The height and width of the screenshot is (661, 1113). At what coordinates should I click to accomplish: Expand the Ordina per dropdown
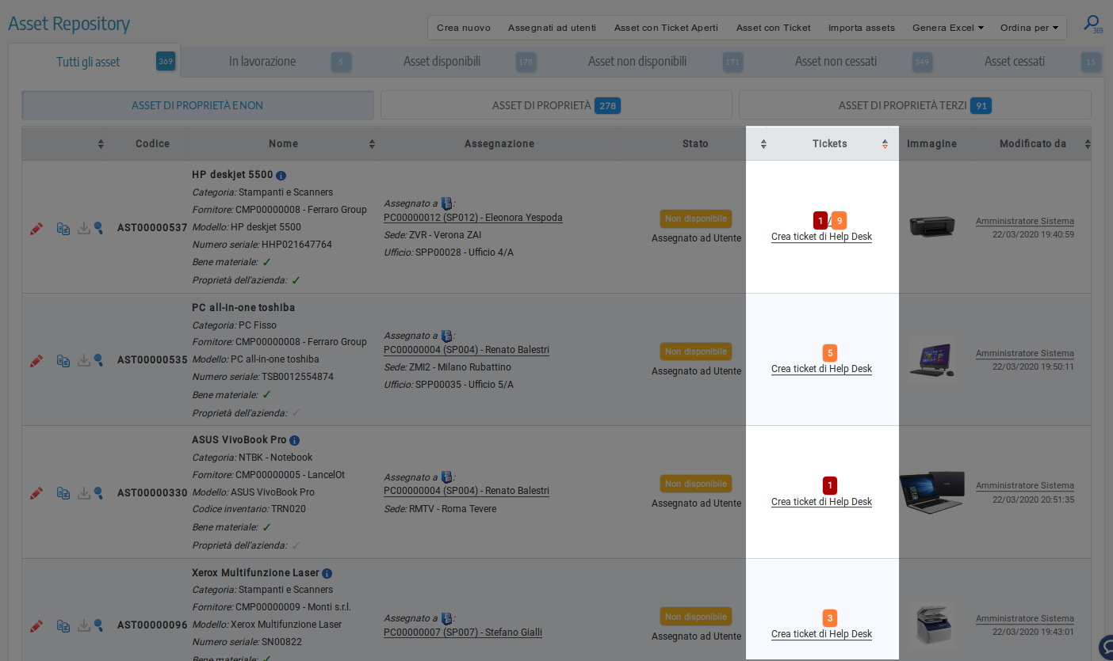[1029, 28]
